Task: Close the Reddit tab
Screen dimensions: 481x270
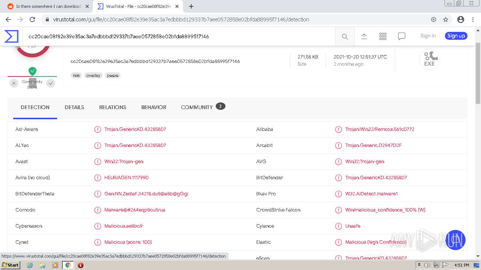Action: pos(87,6)
